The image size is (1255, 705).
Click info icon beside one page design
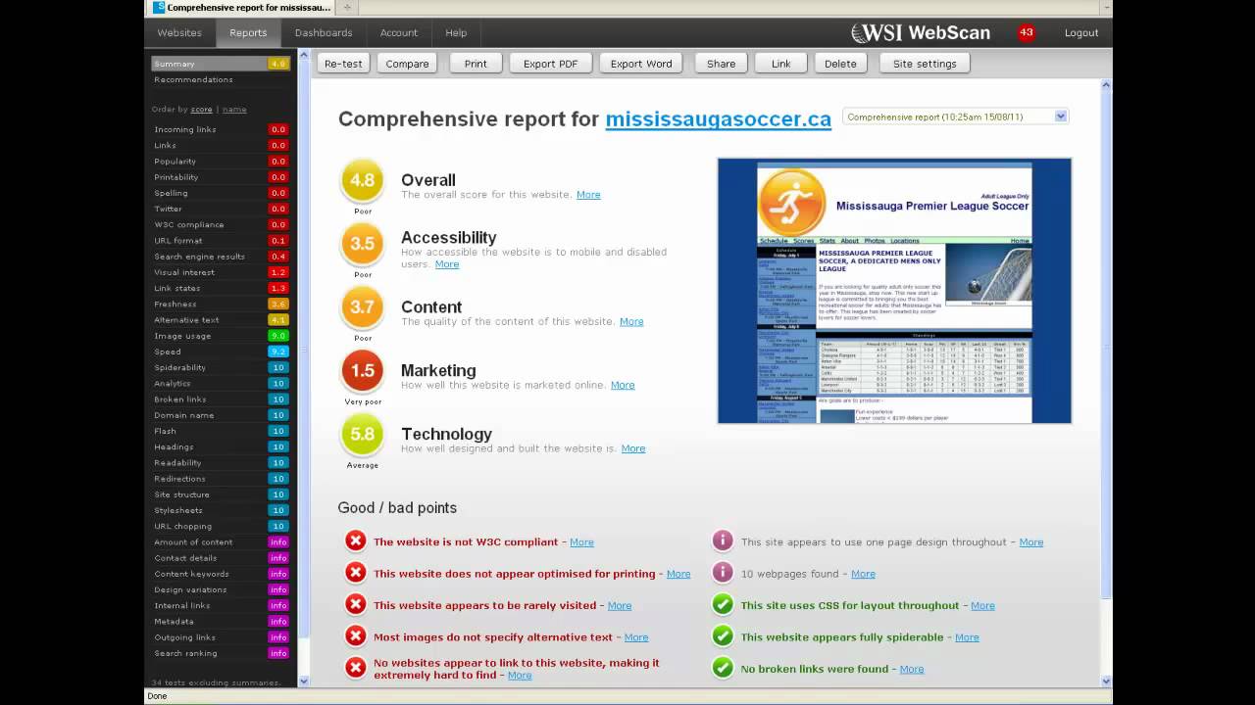pos(723,540)
